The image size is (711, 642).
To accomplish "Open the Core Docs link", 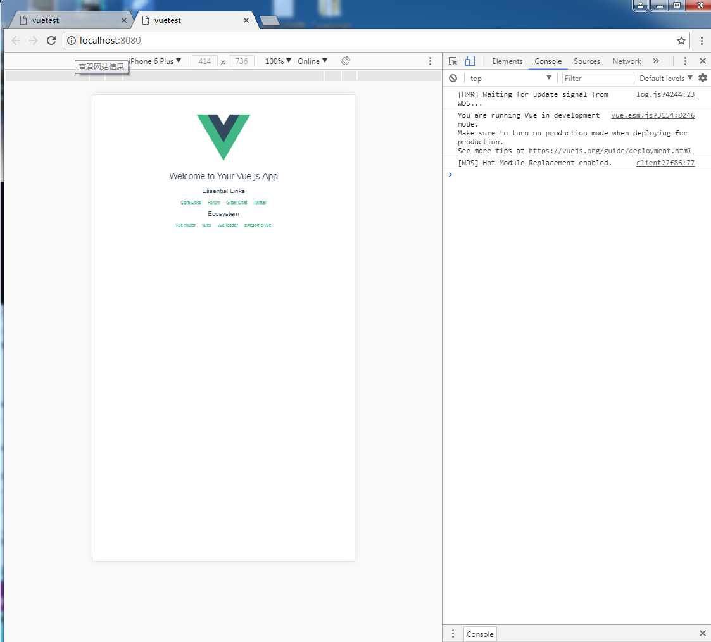I will click(x=191, y=202).
